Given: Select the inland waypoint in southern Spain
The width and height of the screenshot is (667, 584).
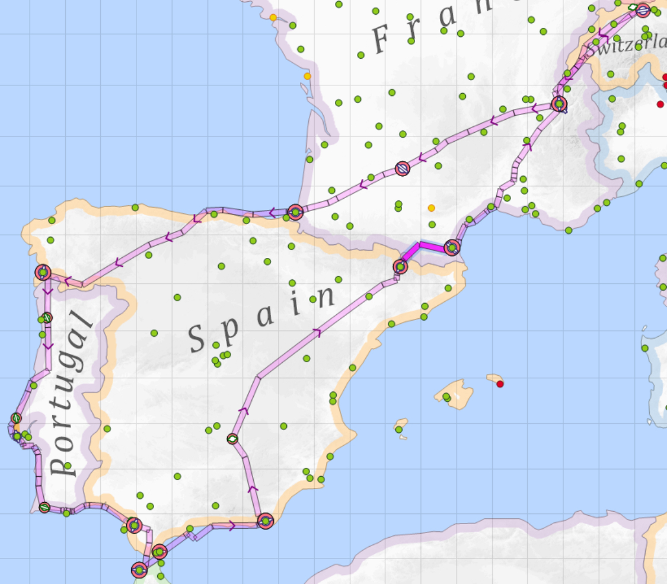Looking at the screenshot, I should tap(232, 439).
